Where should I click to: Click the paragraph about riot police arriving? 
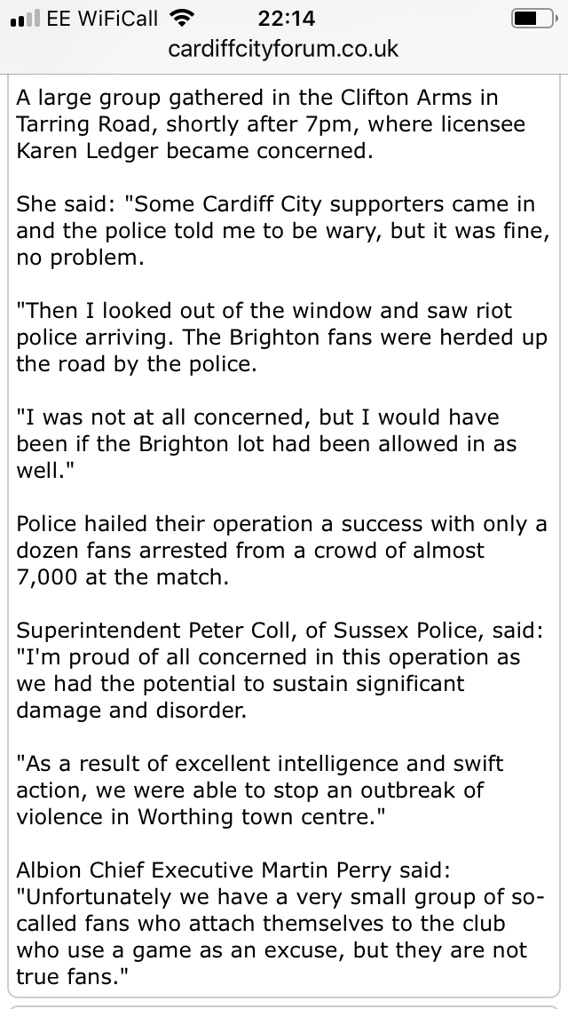click(281, 338)
